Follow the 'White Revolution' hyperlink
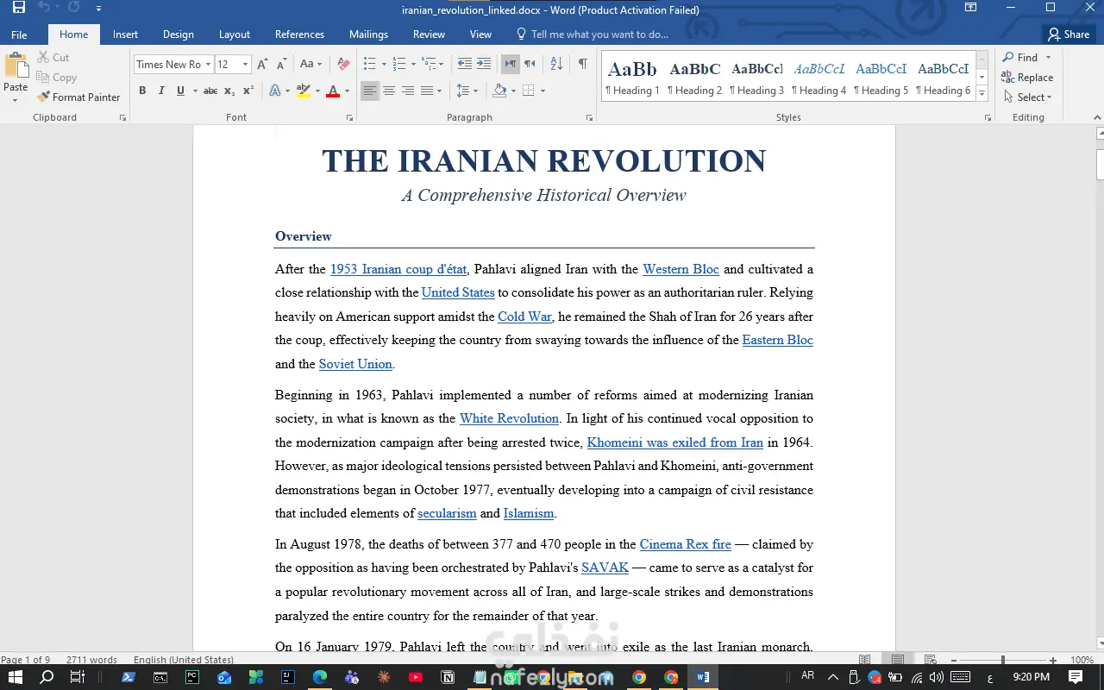Image resolution: width=1104 pixels, height=690 pixels. pyautogui.click(x=509, y=418)
